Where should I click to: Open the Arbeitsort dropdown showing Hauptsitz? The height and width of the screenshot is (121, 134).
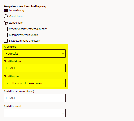pos(35,53)
